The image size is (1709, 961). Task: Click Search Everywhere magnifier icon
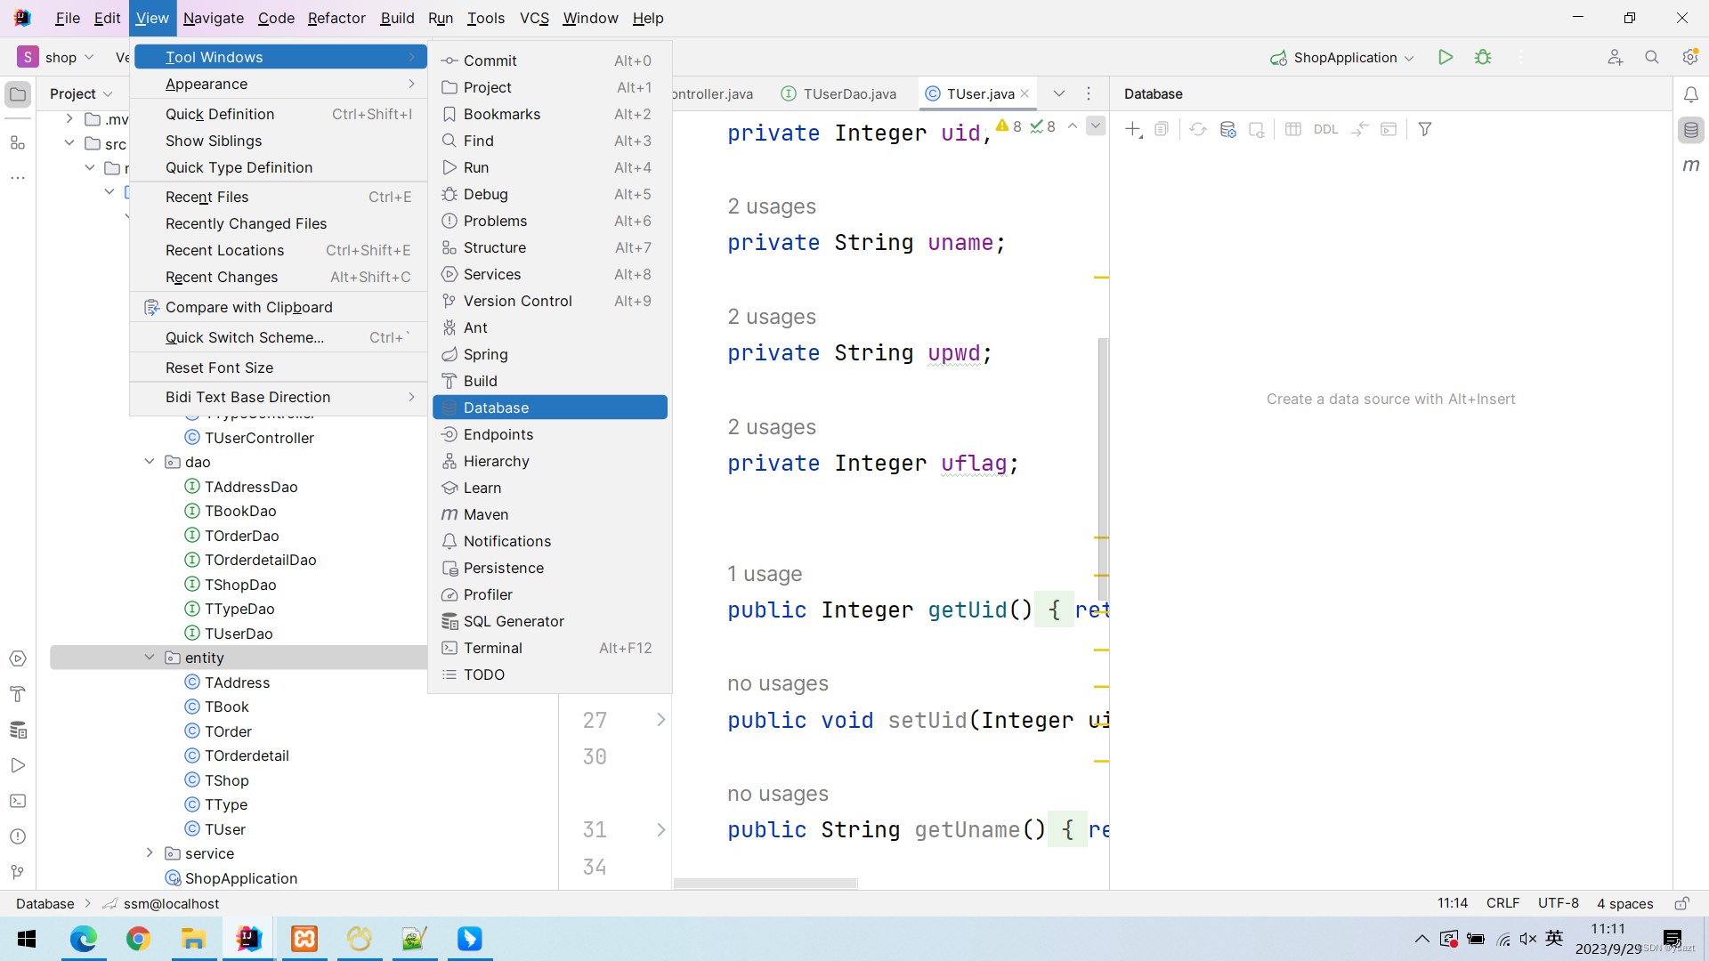tap(1652, 57)
